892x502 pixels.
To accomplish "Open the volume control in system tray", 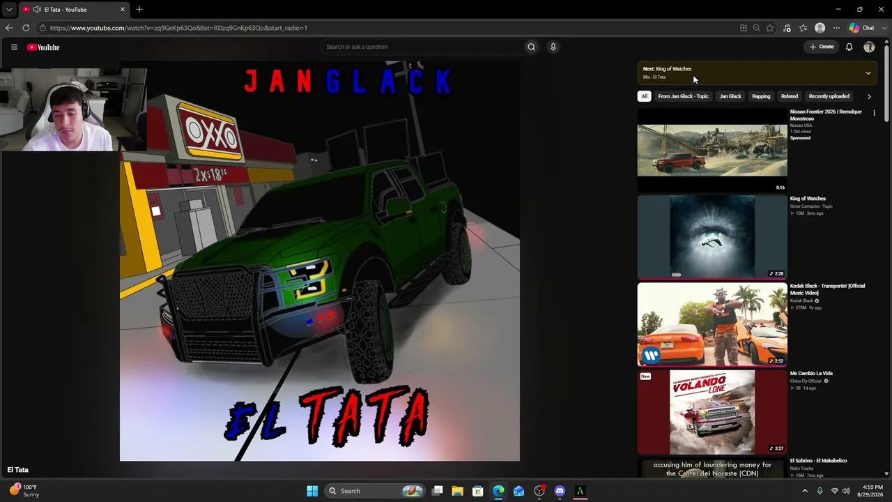I will [846, 491].
